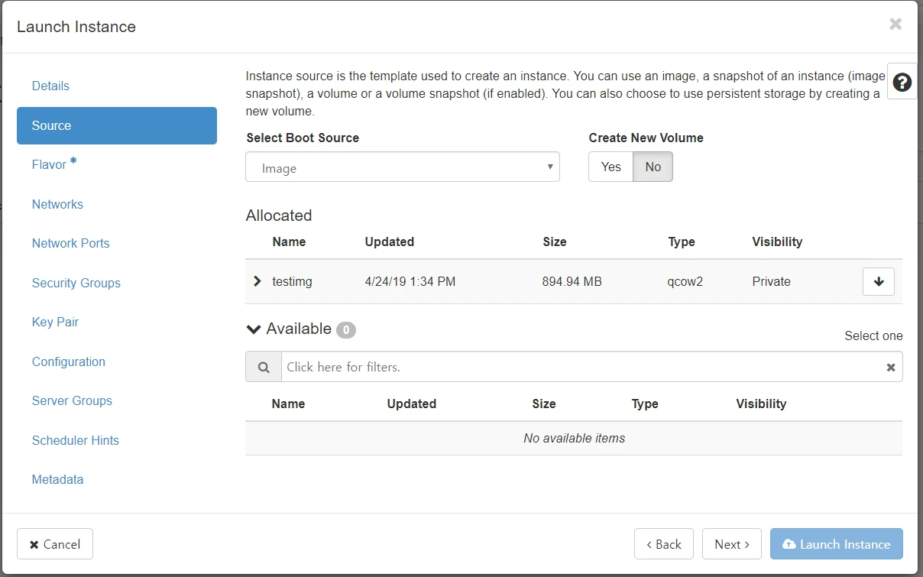Open the Security Groups step
The height and width of the screenshot is (577, 923).
coord(76,284)
